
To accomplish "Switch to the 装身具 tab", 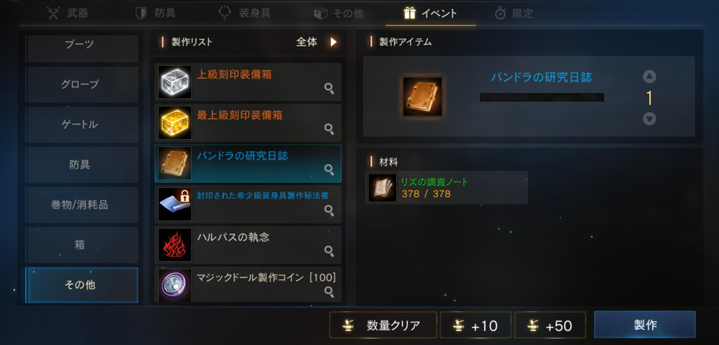I will (244, 13).
